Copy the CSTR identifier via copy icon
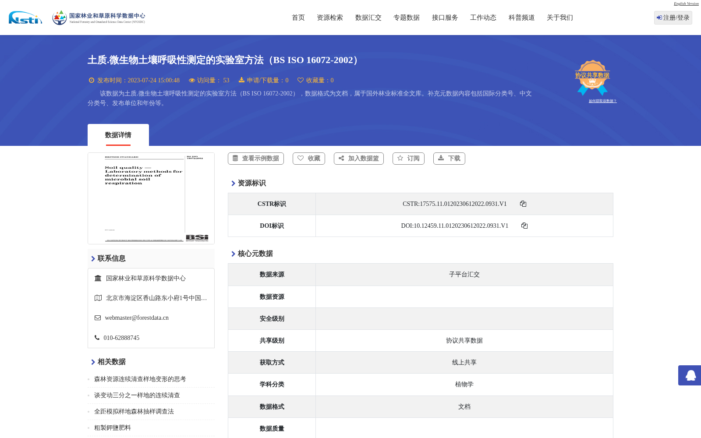701x438 pixels. pyautogui.click(x=523, y=204)
